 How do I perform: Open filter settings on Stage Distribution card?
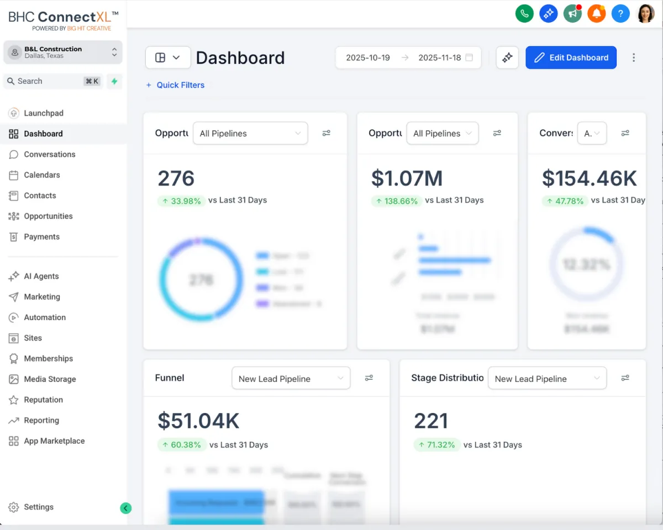click(x=625, y=378)
